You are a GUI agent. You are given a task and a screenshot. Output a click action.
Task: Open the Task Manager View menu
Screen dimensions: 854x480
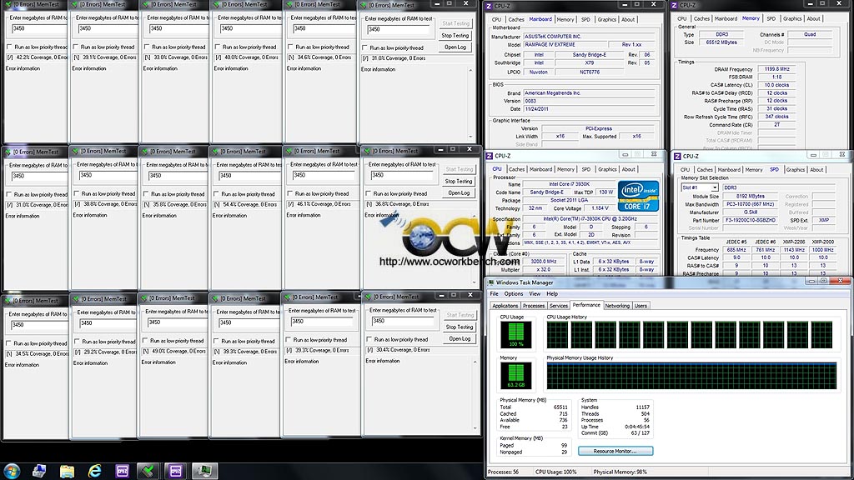pos(535,294)
